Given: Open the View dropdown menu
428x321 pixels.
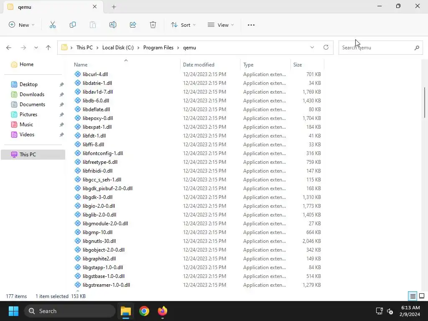Looking at the screenshot, I should point(221,25).
